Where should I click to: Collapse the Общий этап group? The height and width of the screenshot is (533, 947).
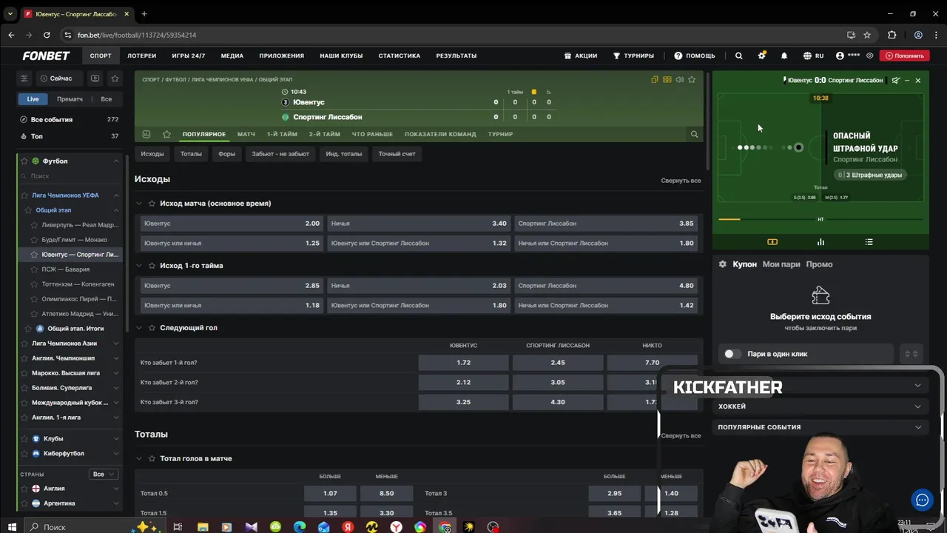point(116,210)
